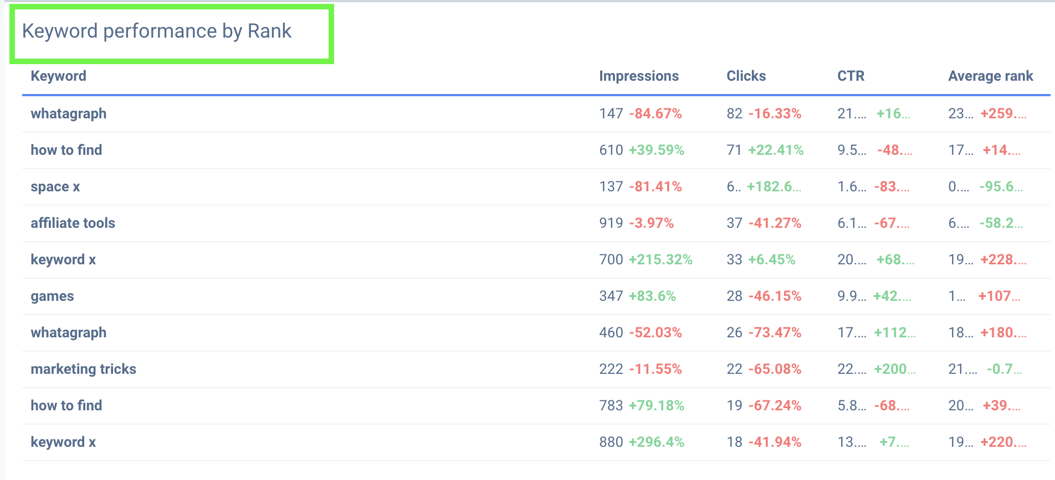This screenshot has width=1055, height=480.
Task: Select the "keyword x" row with 700 impressions
Action: 63,259
